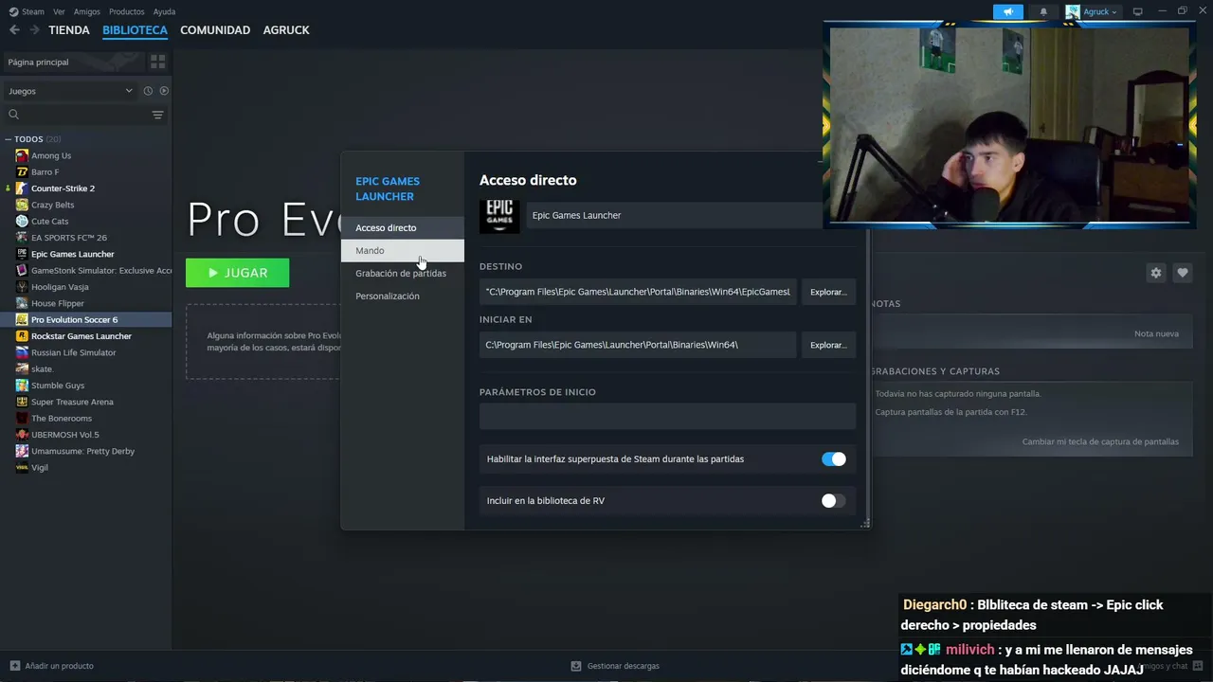Click the Super Treasure Arena icon
This screenshot has height=682, width=1213.
coord(22,402)
